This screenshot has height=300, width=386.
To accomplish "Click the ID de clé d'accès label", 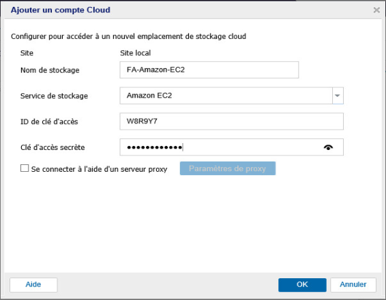I will point(49,121).
